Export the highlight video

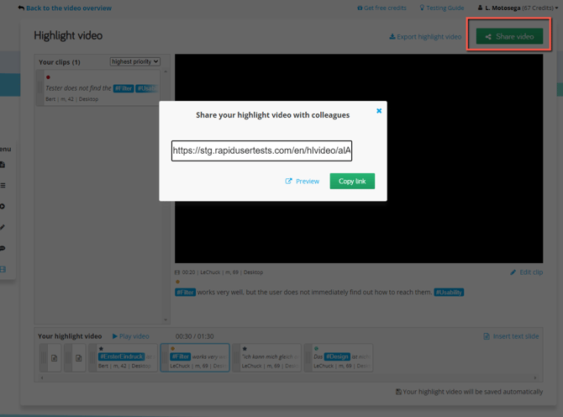[x=425, y=37]
